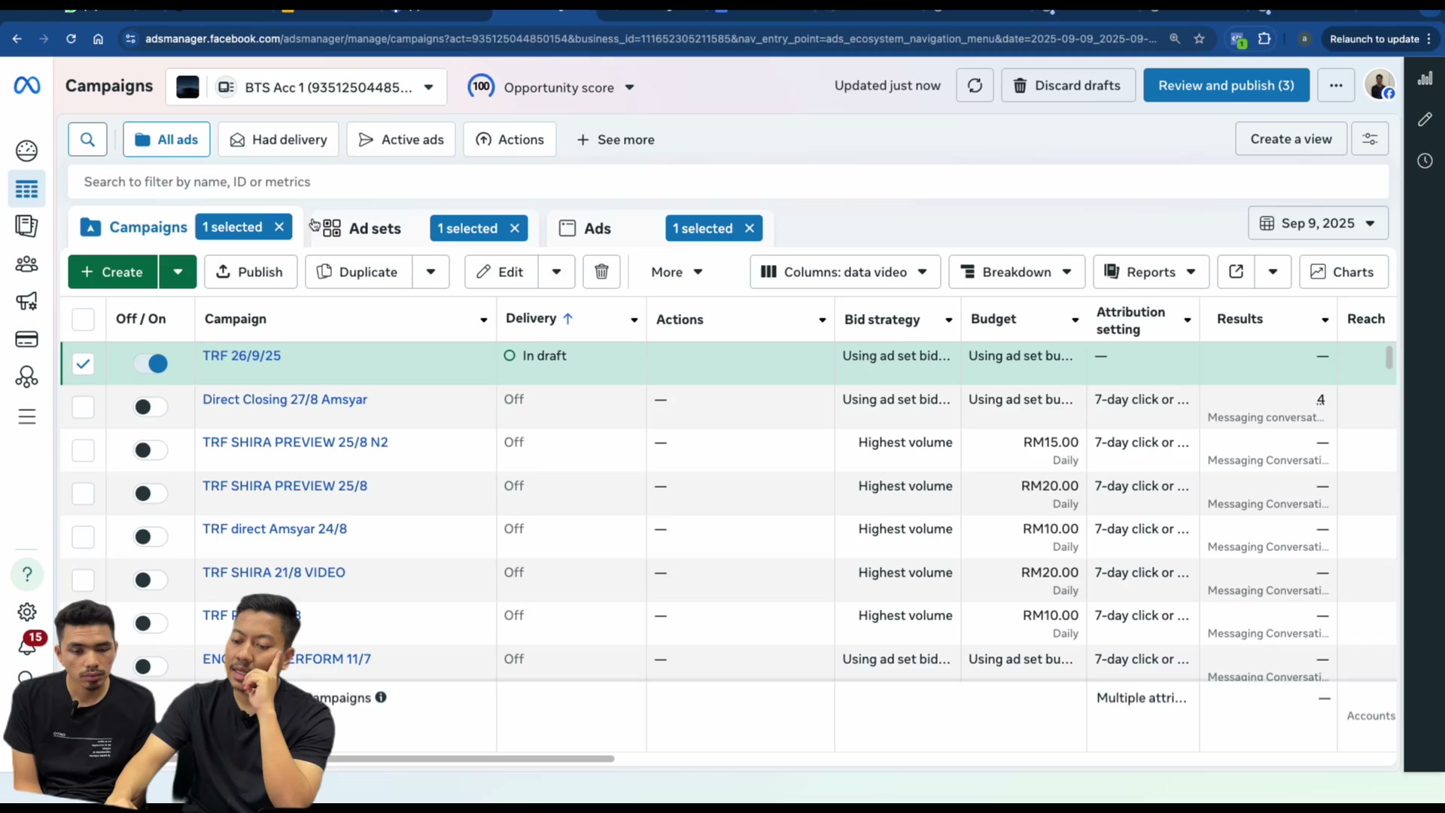This screenshot has height=813, width=1445.
Task: Open the Opportunity score dropdown
Action: coord(552,87)
